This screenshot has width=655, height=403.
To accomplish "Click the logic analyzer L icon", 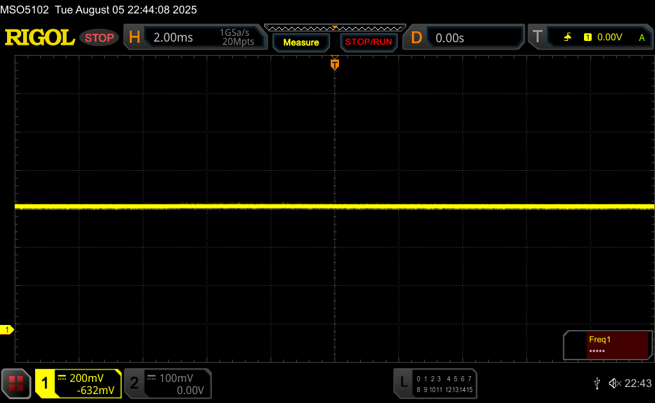I will coord(403,383).
